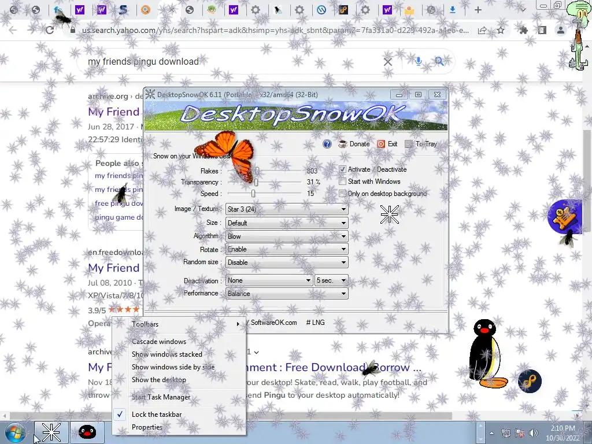The image size is (592, 444).
Task: Open the browser Extensions puzzle icon
Action: 523,30
